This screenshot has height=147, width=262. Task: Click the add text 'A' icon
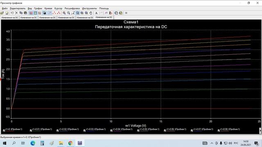click(96, 13)
